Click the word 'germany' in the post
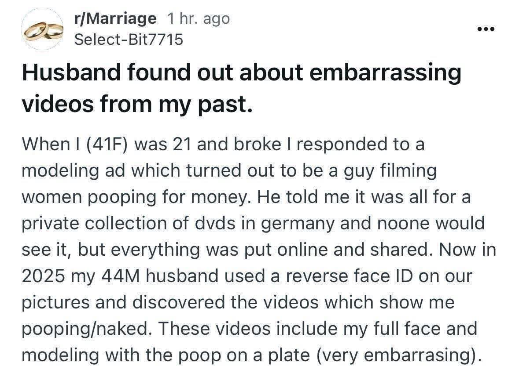Viewport: 519px width, 384px height. click(298, 224)
